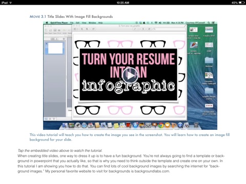Screen dimensions: 246x184
Task: Click the yellow Stickies icon in the dock
Action: pos(116,125)
